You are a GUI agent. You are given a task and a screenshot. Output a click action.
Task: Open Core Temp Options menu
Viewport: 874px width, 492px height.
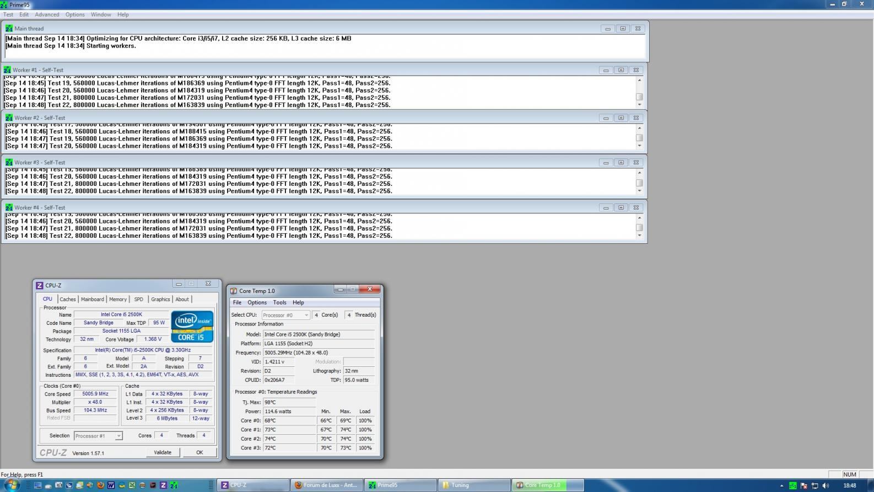(257, 302)
